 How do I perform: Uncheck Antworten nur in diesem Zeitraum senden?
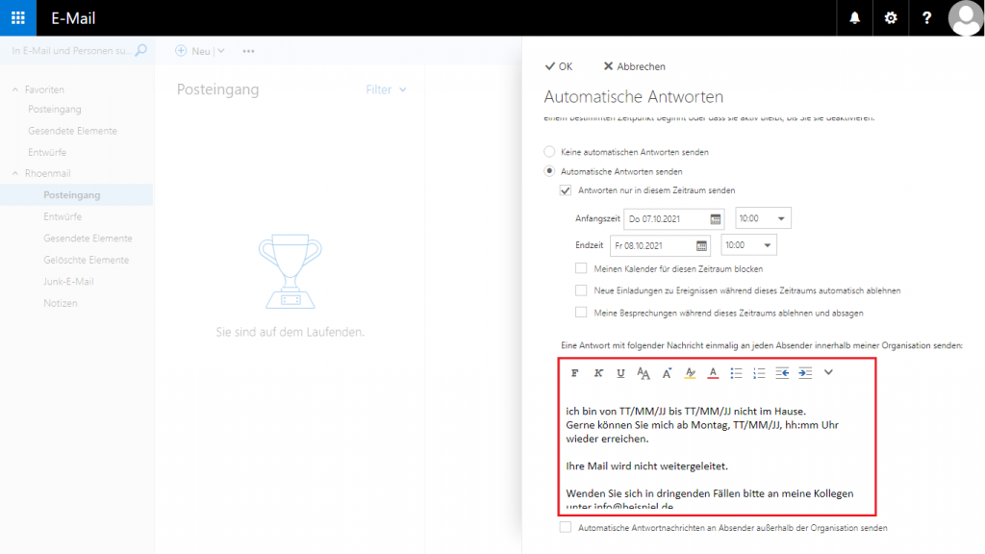coord(566,190)
